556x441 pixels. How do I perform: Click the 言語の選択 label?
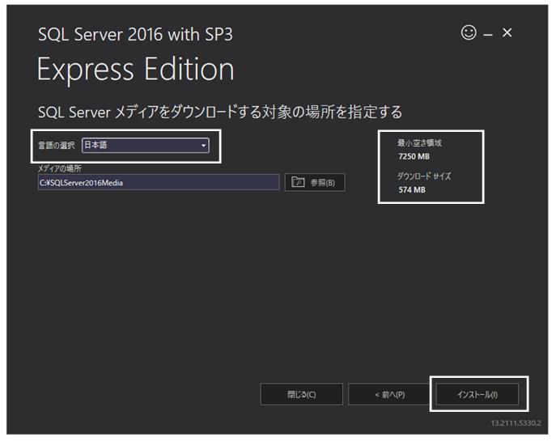pos(57,146)
